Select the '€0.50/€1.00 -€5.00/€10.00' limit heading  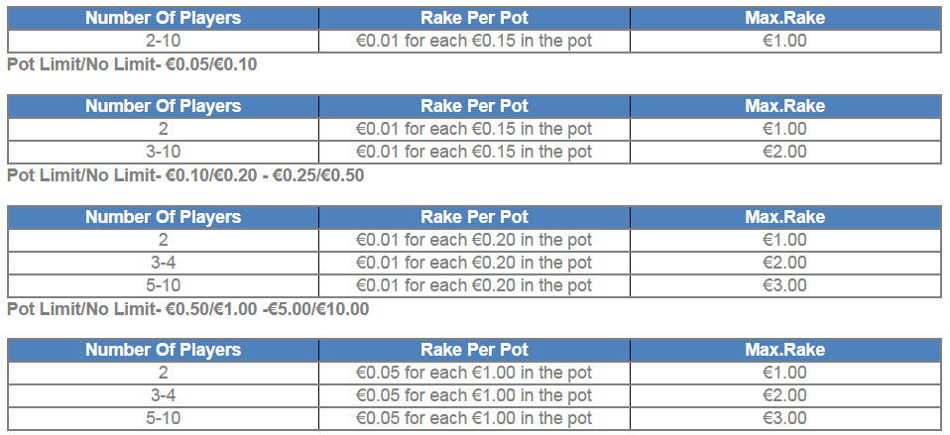point(267,309)
